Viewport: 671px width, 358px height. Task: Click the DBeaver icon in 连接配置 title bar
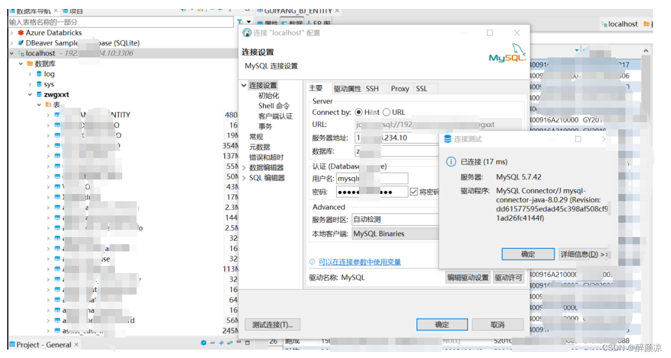[x=246, y=33]
